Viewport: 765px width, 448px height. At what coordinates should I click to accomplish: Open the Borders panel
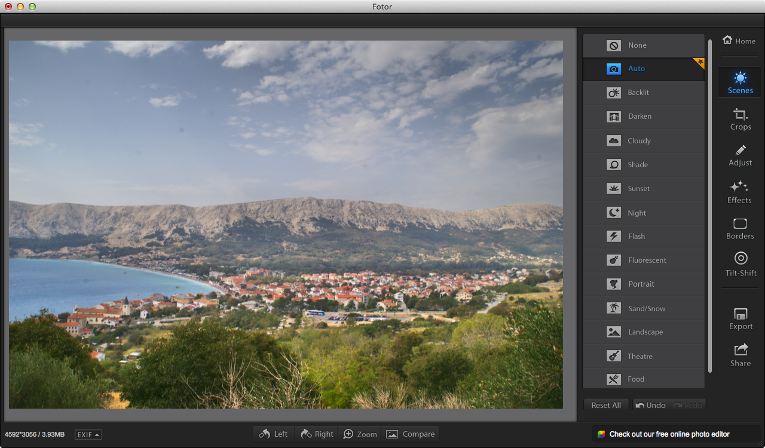coord(740,228)
